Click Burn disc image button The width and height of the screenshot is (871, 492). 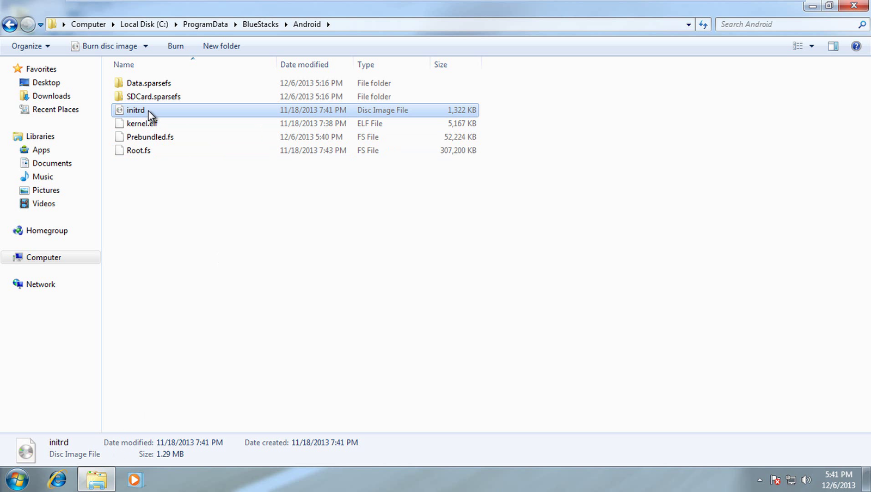click(x=104, y=46)
